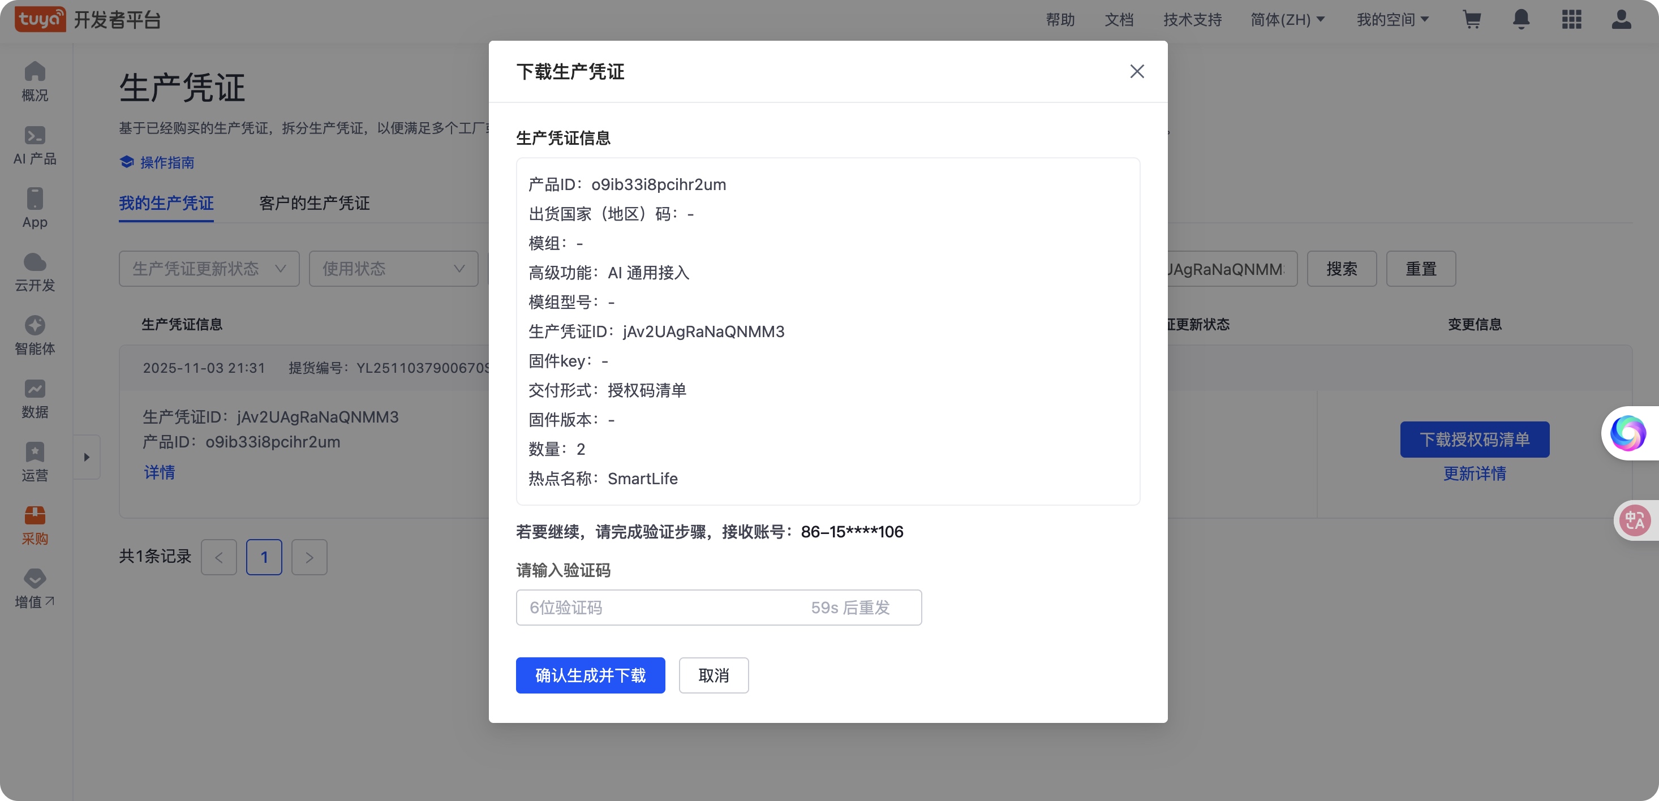Click the floating translate icon
The image size is (1659, 801).
[x=1634, y=520]
